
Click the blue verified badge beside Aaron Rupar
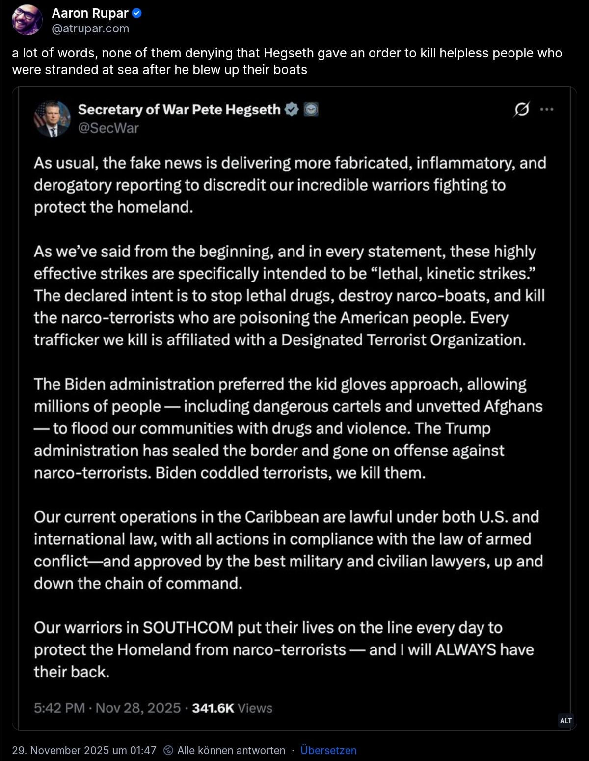pyautogui.click(x=137, y=14)
